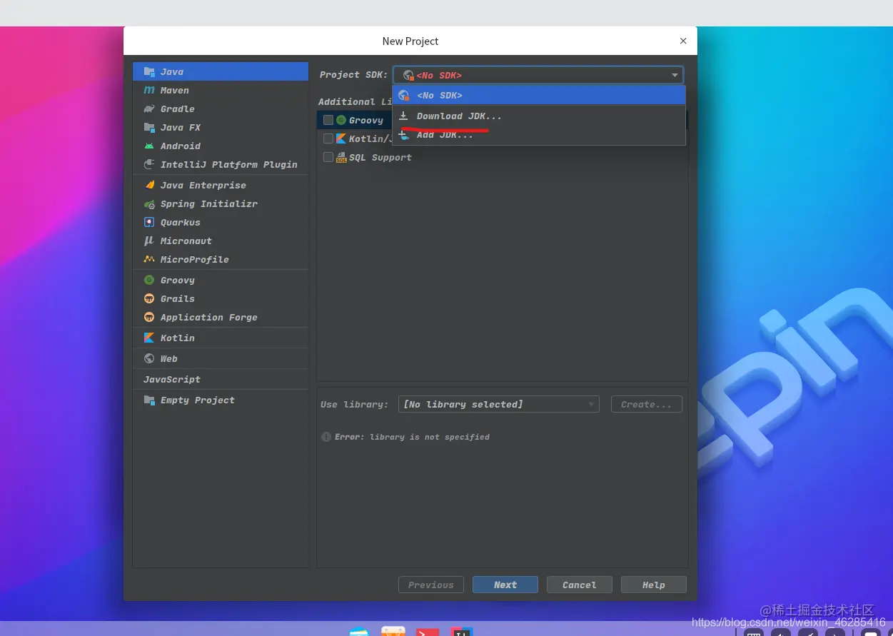Click the Previous button
893x636 pixels.
pyautogui.click(x=431, y=585)
